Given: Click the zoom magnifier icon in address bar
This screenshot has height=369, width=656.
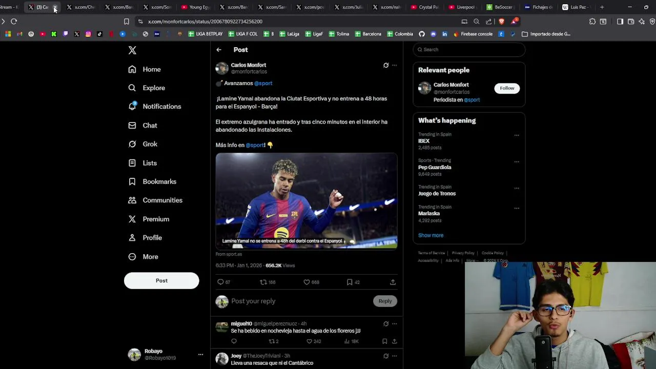Looking at the screenshot, I should click(477, 22).
